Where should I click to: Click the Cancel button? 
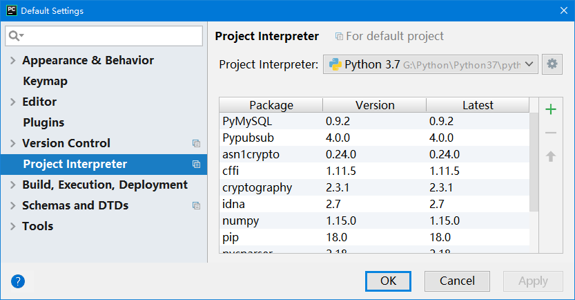(457, 281)
